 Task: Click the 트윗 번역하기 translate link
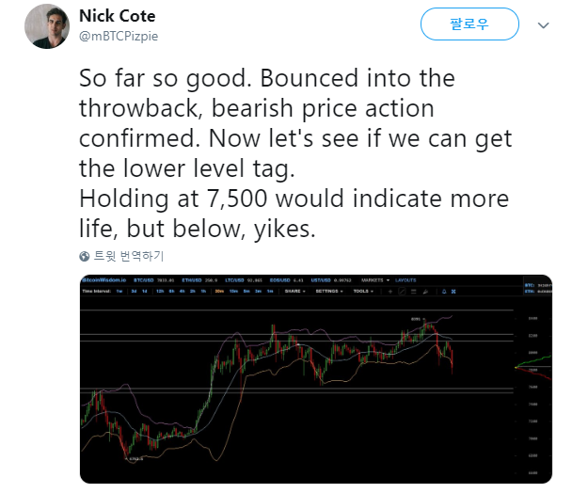point(129,256)
